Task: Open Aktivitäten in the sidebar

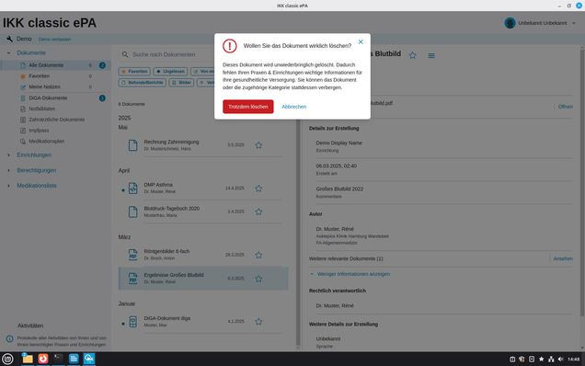Action: click(30, 326)
